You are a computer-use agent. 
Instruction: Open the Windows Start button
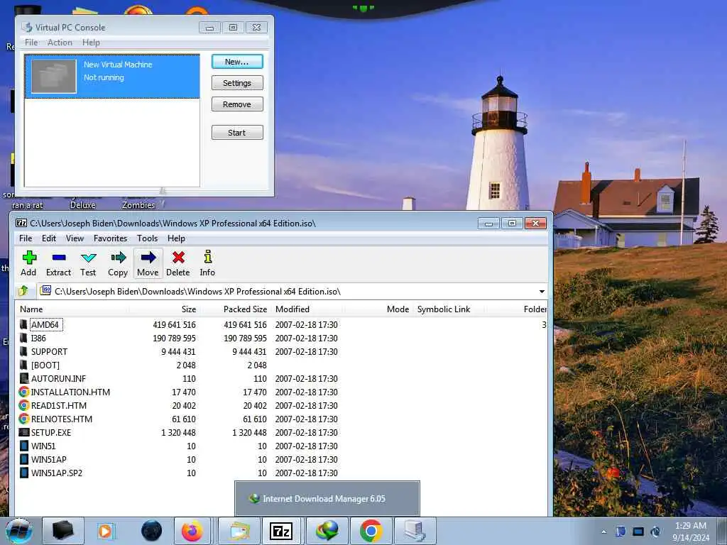point(18,531)
